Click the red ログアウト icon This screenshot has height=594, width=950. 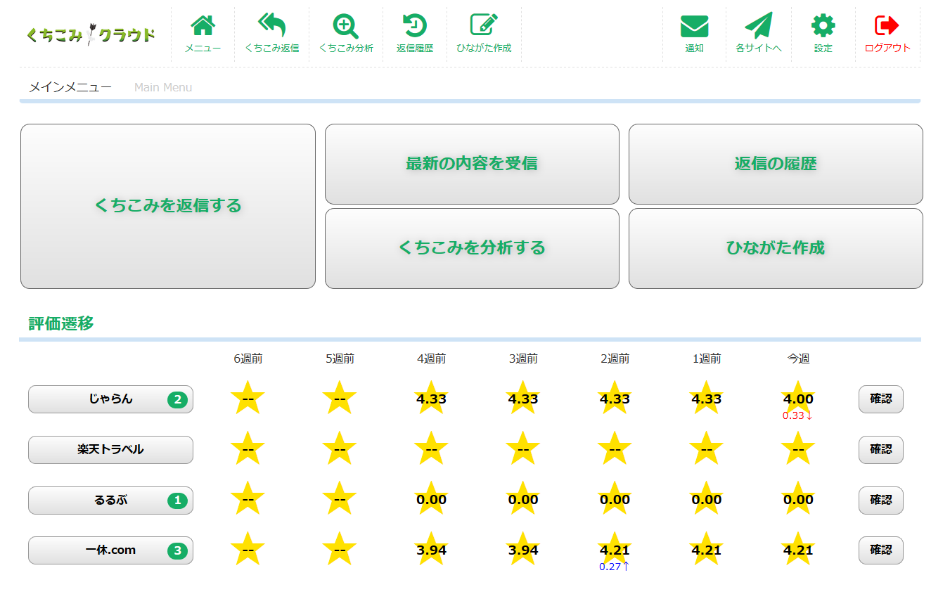(x=887, y=25)
